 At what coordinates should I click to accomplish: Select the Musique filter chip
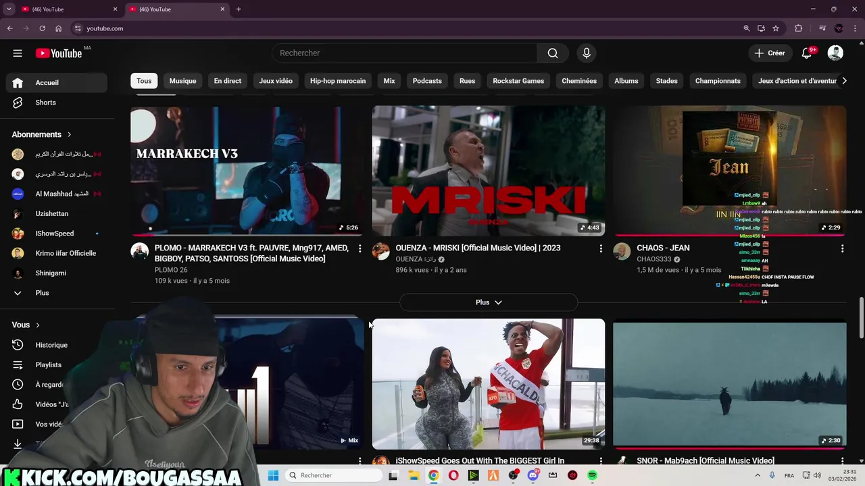tap(182, 81)
